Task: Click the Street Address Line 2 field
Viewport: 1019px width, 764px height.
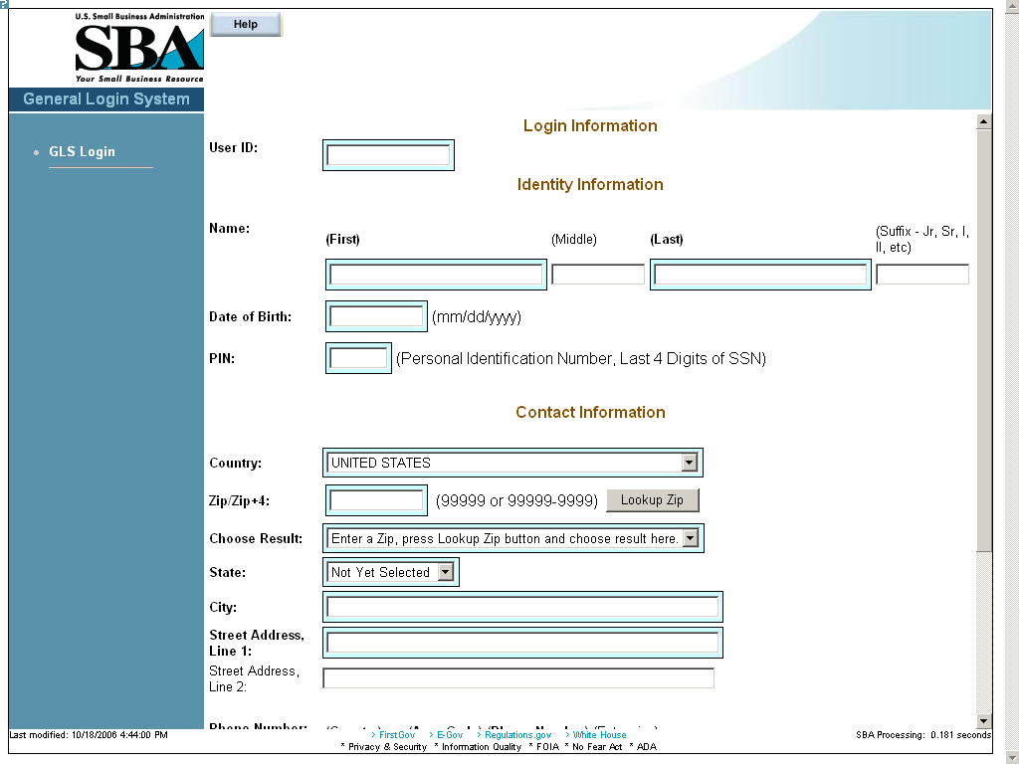Action: coord(518,678)
